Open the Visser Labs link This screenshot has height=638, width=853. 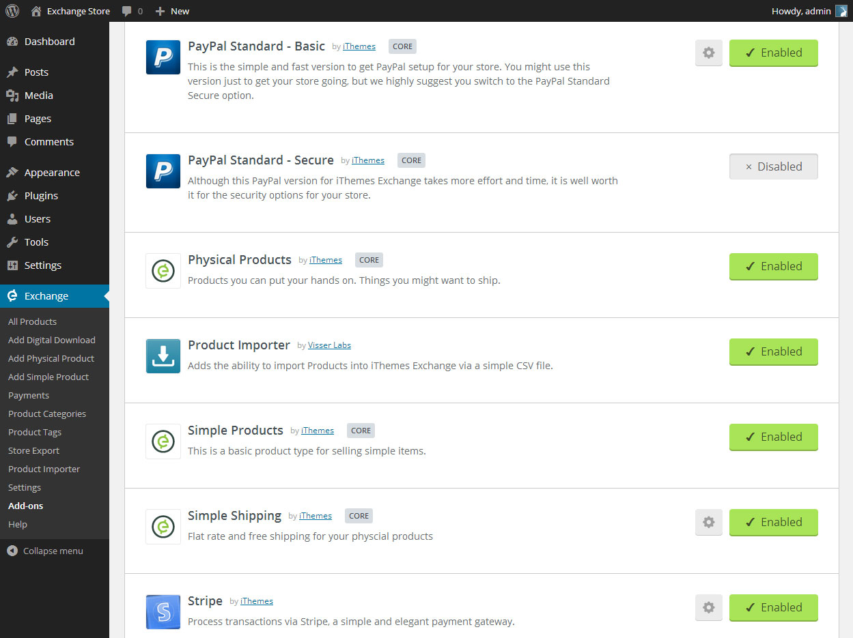pos(329,345)
